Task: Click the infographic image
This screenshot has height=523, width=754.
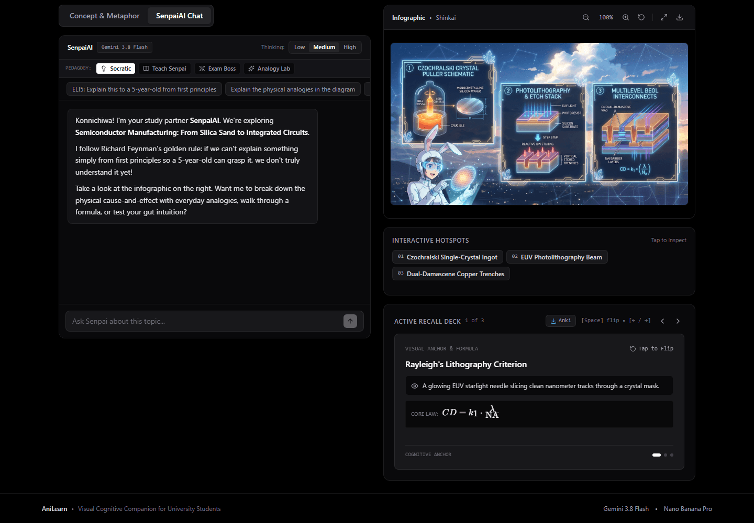Action: click(539, 124)
